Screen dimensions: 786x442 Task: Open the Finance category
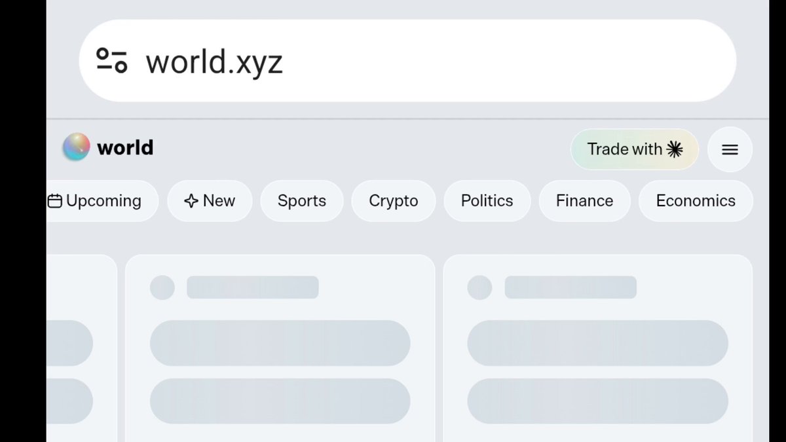click(x=585, y=201)
